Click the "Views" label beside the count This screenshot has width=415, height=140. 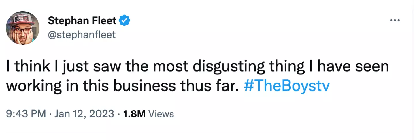click(x=161, y=114)
